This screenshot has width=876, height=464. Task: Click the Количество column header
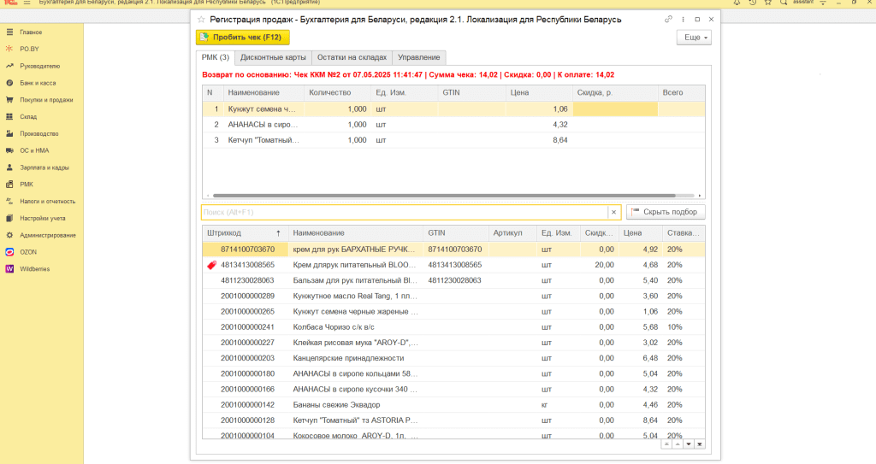click(337, 92)
